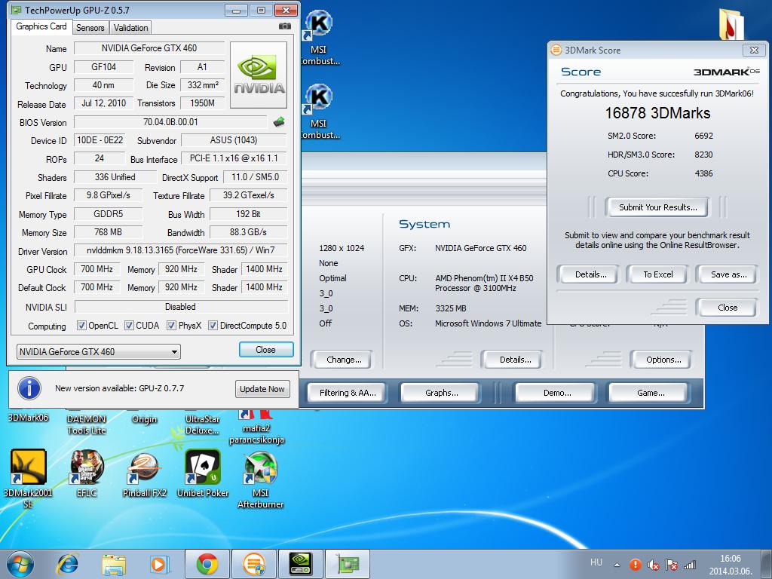Click the GPU-Z screenshot camera icon
Viewport: 772px width, 579px height.
pos(284,26)
